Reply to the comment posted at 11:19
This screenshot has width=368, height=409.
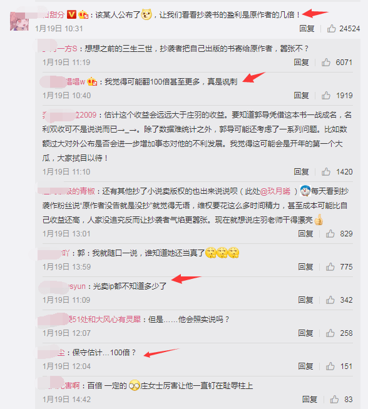click(x=301, y=62)
